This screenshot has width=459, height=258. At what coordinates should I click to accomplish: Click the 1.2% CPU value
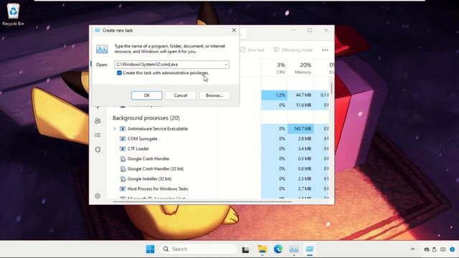click(274, 95)
